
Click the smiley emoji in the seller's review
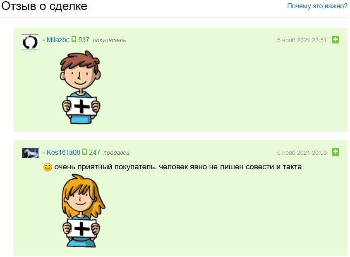(48, 167)
